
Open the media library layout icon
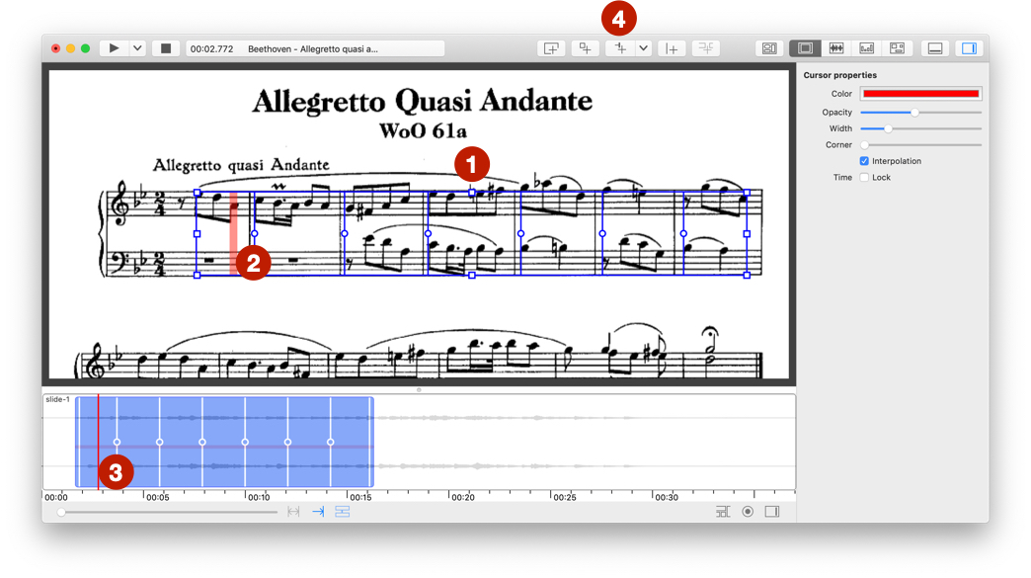(769, 48)
